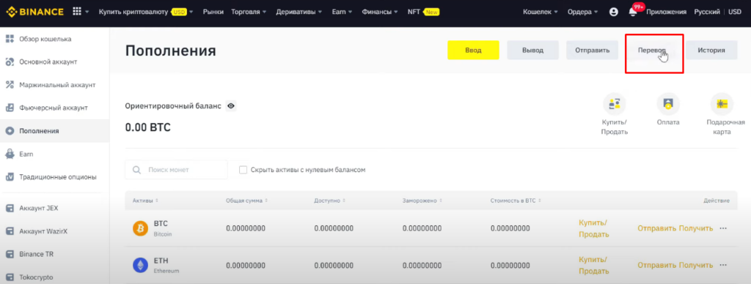
Task: Click the Фьючерсный аккаунт sidebar icon
Action: (x=10, y=108)
